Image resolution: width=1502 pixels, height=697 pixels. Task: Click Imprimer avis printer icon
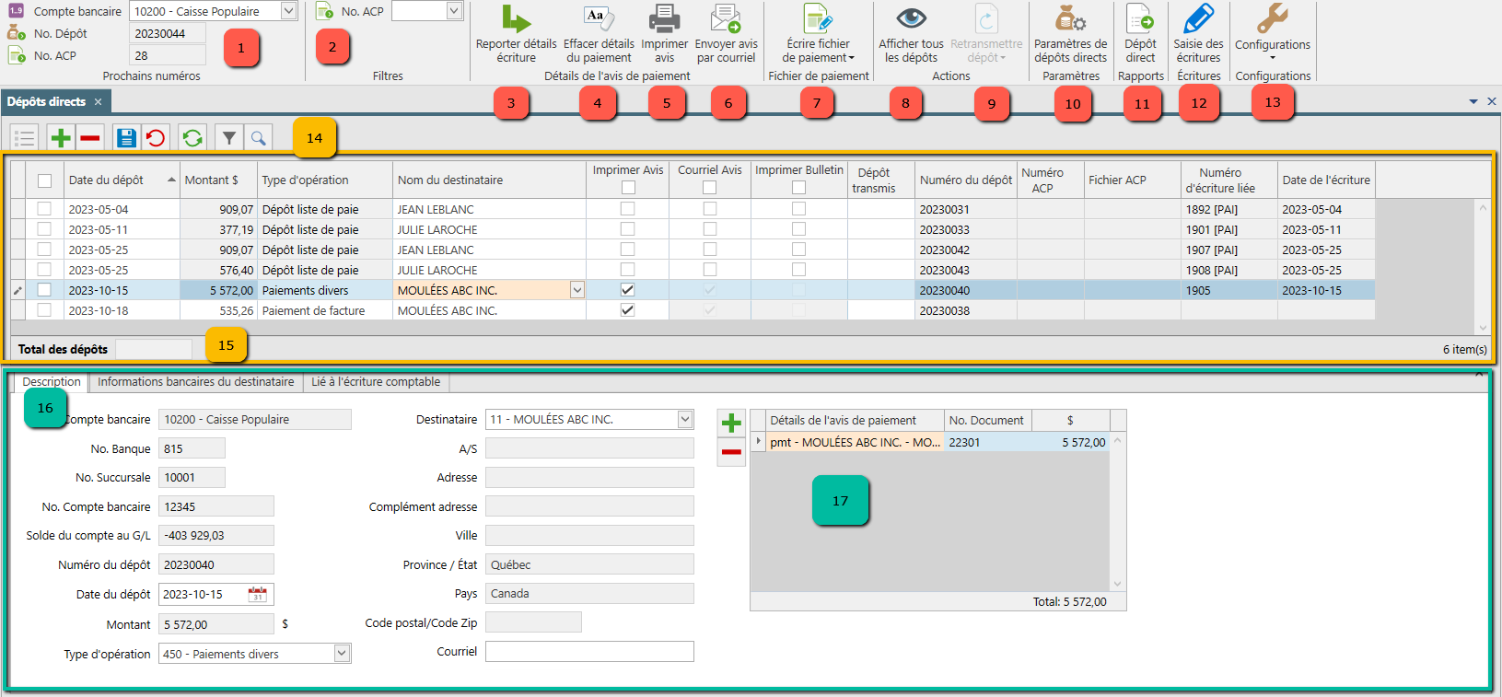[664, 19]
